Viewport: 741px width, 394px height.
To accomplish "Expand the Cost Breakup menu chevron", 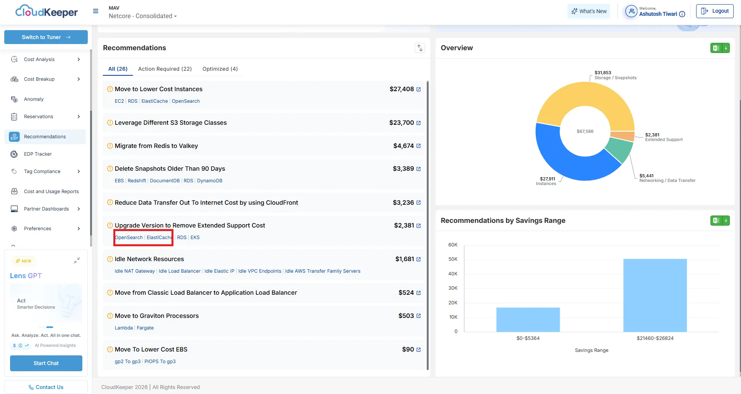I will coord(79,79).
